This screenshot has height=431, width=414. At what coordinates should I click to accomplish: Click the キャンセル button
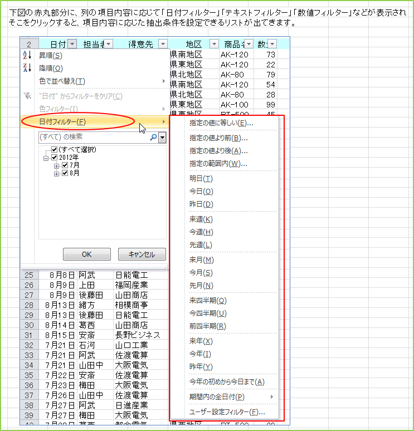coord(142,254)
